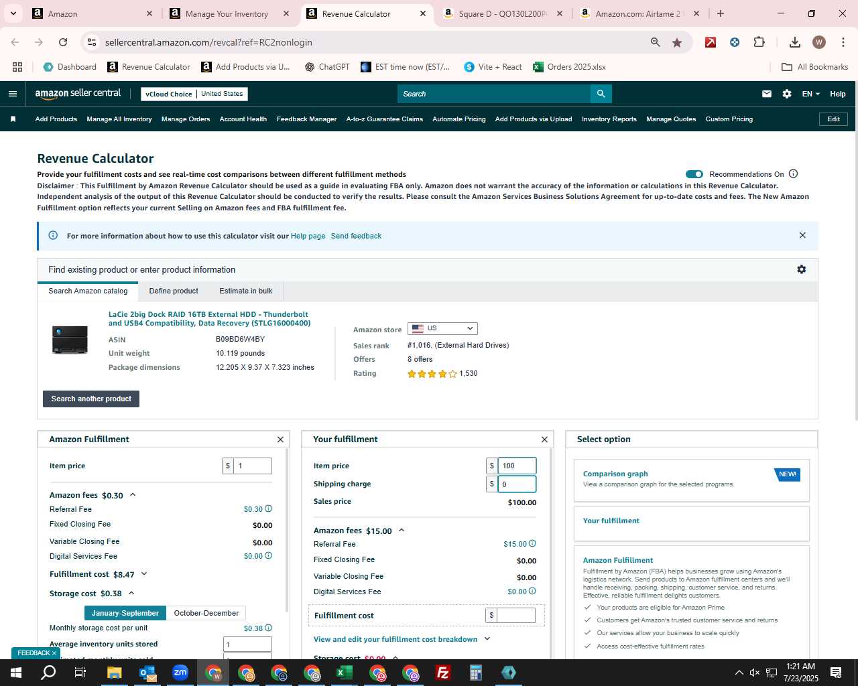
Task: Open the Chrome three-dot menu
Action: [x=843, y=42]
